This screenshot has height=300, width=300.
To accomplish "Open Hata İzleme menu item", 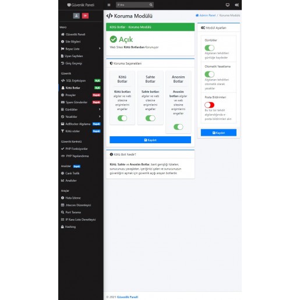I will (x=81, y=198).
